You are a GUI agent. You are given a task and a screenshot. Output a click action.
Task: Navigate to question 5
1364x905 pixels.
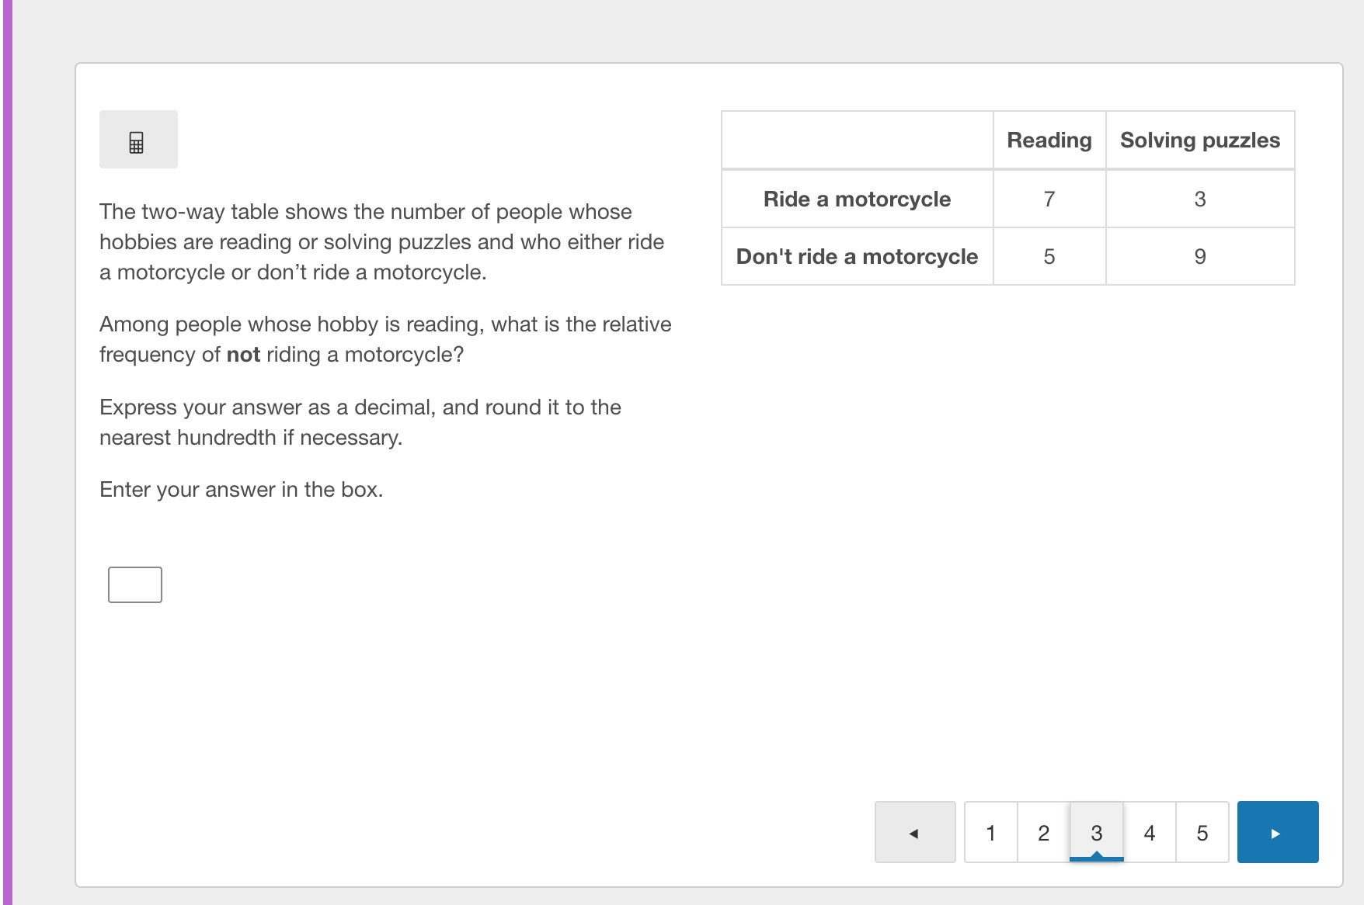click(x=1202, y=832)
